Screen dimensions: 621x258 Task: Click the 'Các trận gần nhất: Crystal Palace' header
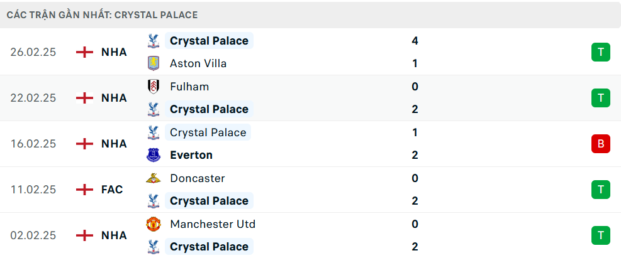coord(103,14)
